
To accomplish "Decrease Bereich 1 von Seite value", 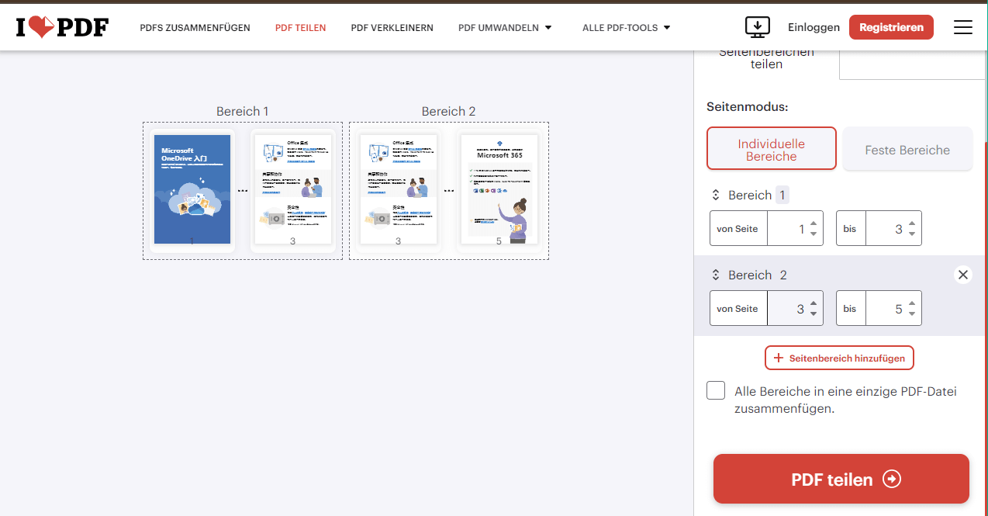I will coord(814,234).
